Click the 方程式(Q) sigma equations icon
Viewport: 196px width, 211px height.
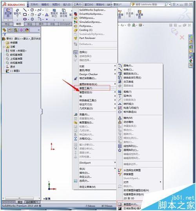pos(76,139)
